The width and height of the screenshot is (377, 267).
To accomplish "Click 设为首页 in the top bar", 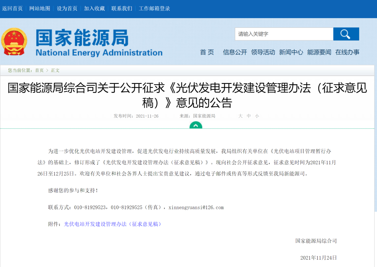I will point(66,8).
